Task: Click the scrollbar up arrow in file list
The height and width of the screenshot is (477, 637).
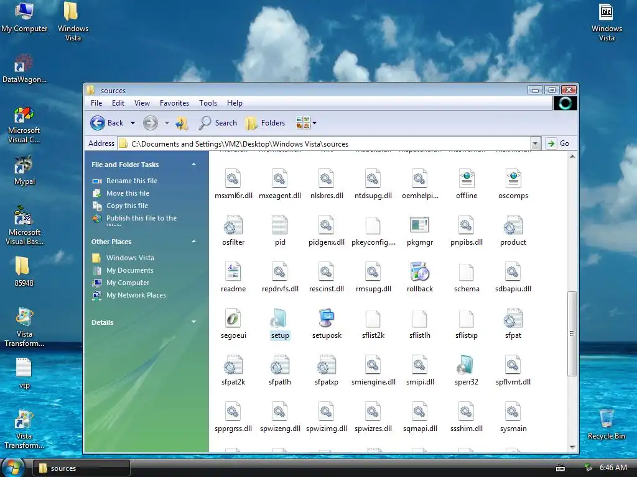Action: [572, 157]
